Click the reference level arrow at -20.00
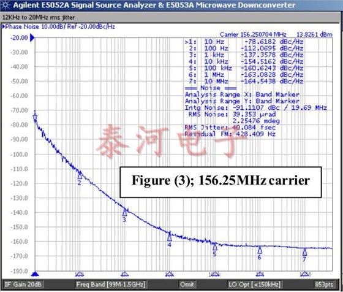 coord(32,37)
